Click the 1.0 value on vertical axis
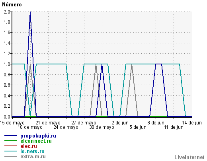Screen dimensions: 207x161 point(7,64)
